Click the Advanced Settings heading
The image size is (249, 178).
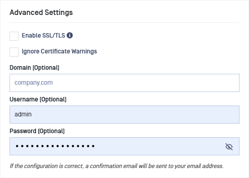[x=41, y=12]
